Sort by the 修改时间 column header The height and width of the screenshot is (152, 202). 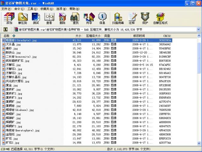[x=139, y=36]
